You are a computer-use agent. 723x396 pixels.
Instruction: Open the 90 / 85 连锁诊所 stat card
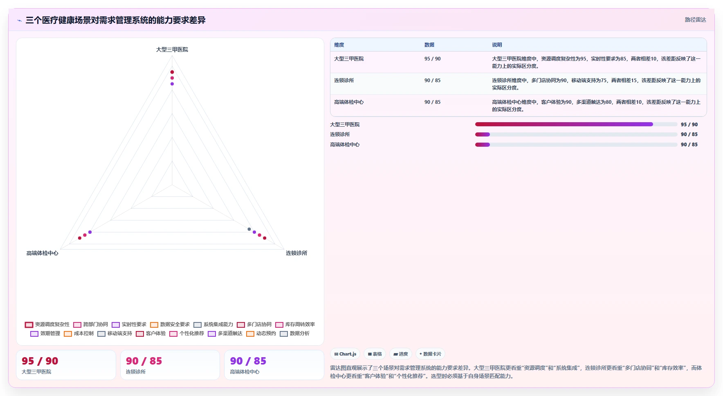pos(170,365)
